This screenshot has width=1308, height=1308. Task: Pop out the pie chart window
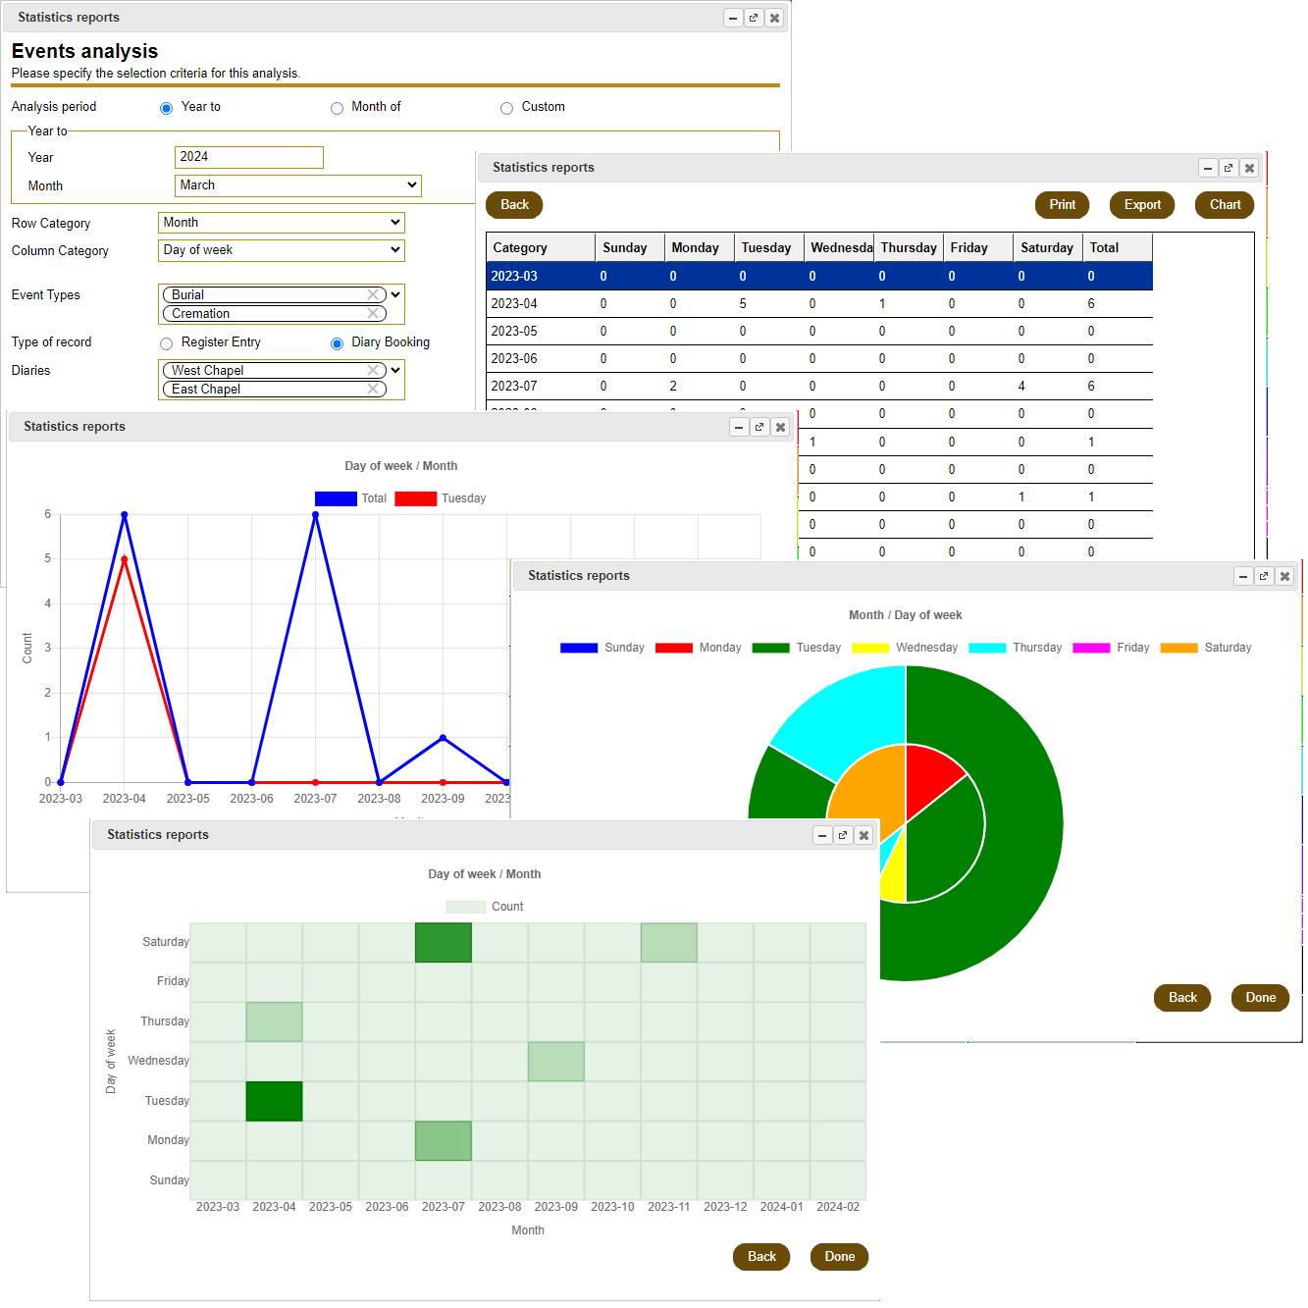[1264, 576]
